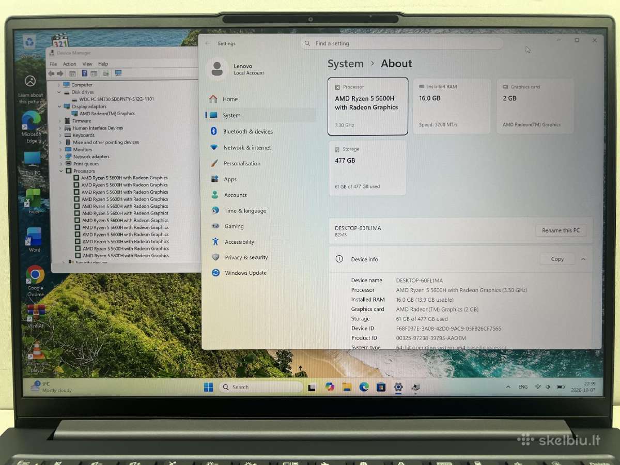The image size is (620, 465).
Task: Expand the Computer node in Device Manager
Action: tap(59, 85)
